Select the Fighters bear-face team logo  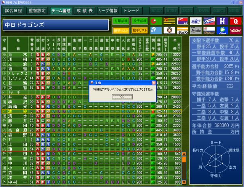[169, 30]
